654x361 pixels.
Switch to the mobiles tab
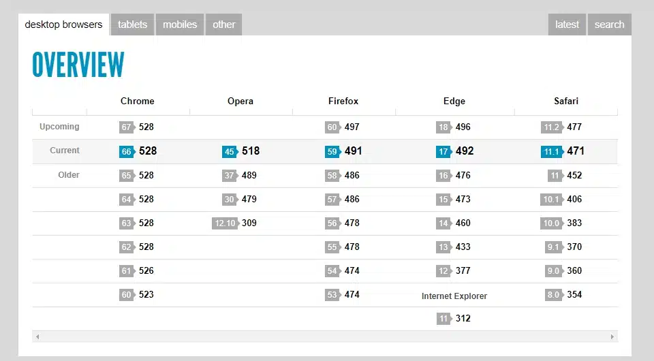[180, 25]
